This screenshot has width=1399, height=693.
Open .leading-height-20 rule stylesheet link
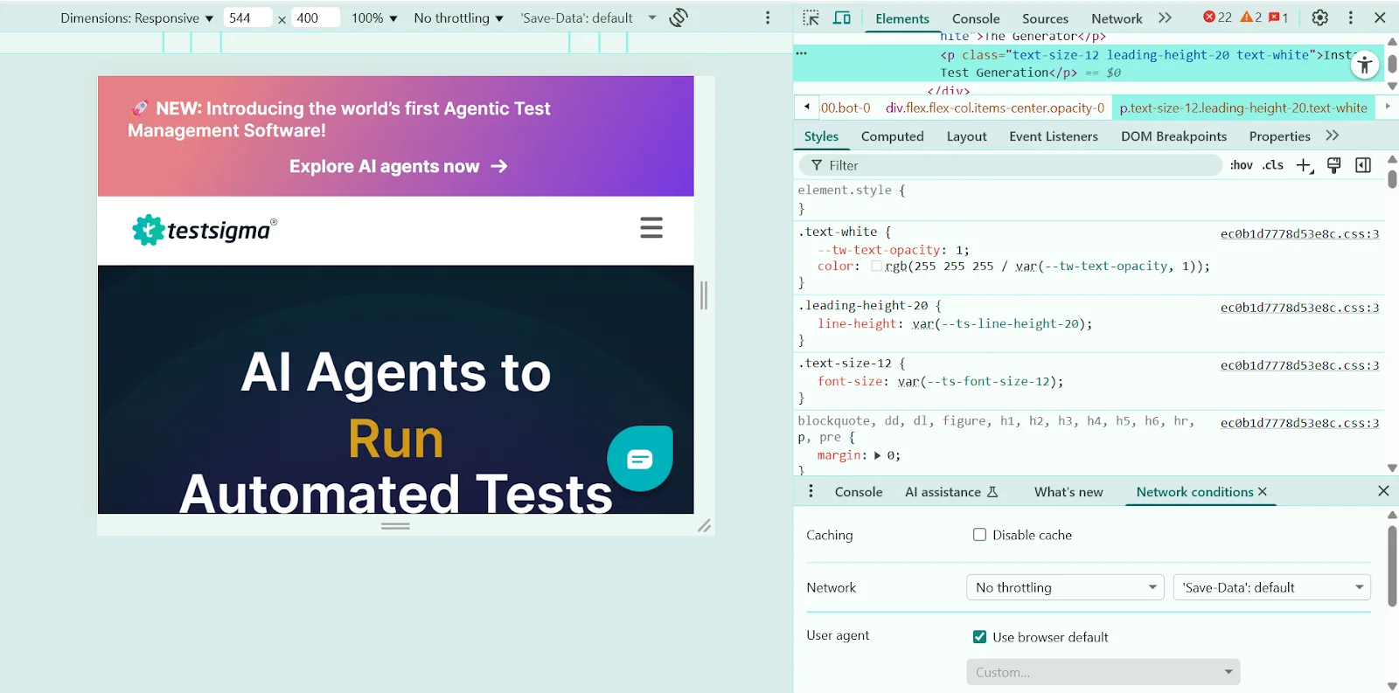click(x=1299, y=308)
